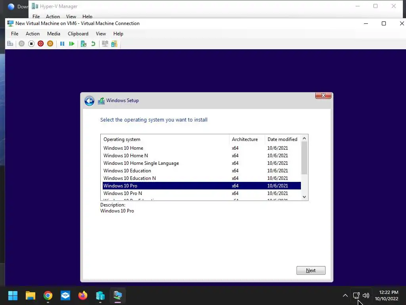Open the Clipboard menu
The image size is (406, 305).
(78, 34)
